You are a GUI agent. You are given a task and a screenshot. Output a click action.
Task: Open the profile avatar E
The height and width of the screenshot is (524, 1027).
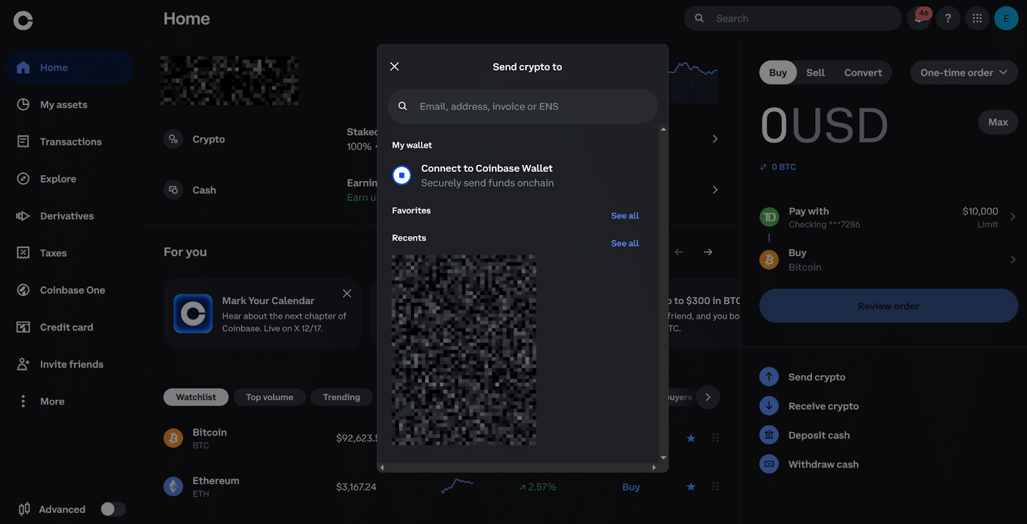(x=1006, y=19)
